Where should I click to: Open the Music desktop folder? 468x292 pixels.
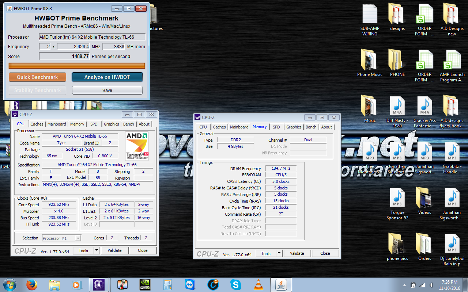click(370, 109)
